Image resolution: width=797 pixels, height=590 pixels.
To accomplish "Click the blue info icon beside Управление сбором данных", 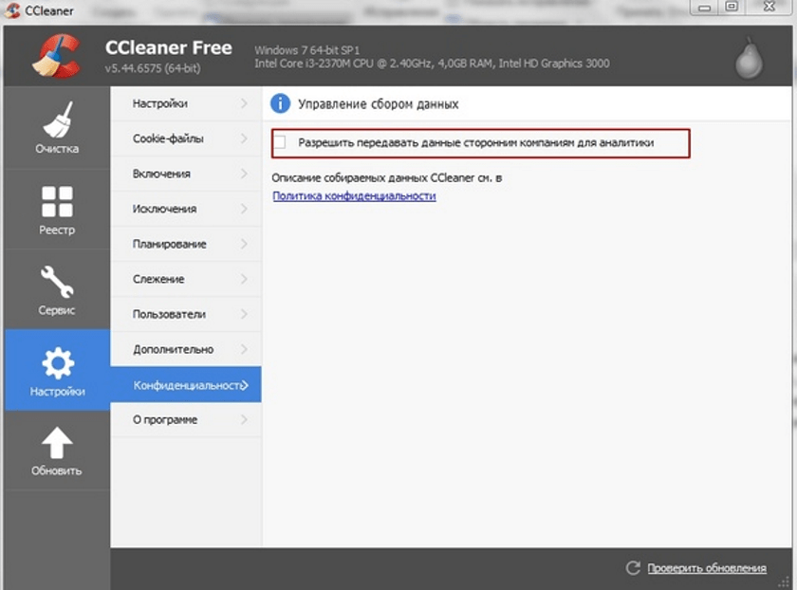I will [x=280, y=103].
